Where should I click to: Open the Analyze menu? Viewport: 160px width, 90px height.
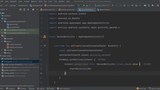coord(27,1)
